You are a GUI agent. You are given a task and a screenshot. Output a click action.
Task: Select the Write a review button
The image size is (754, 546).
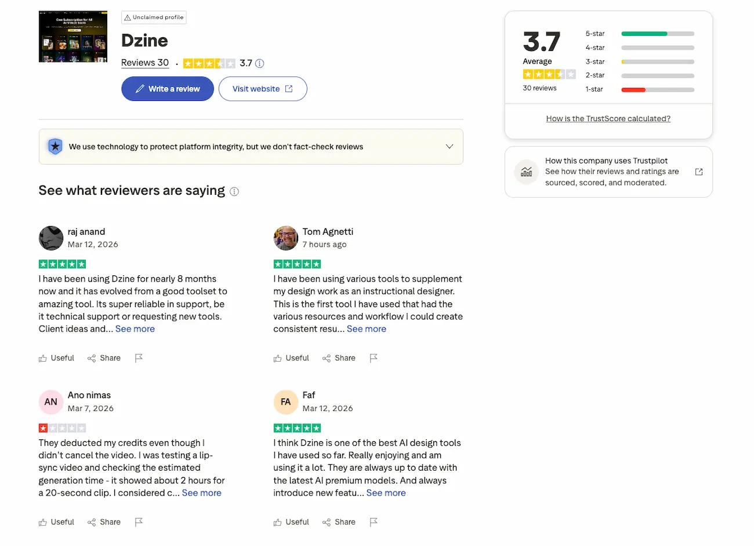pos(167,88)
